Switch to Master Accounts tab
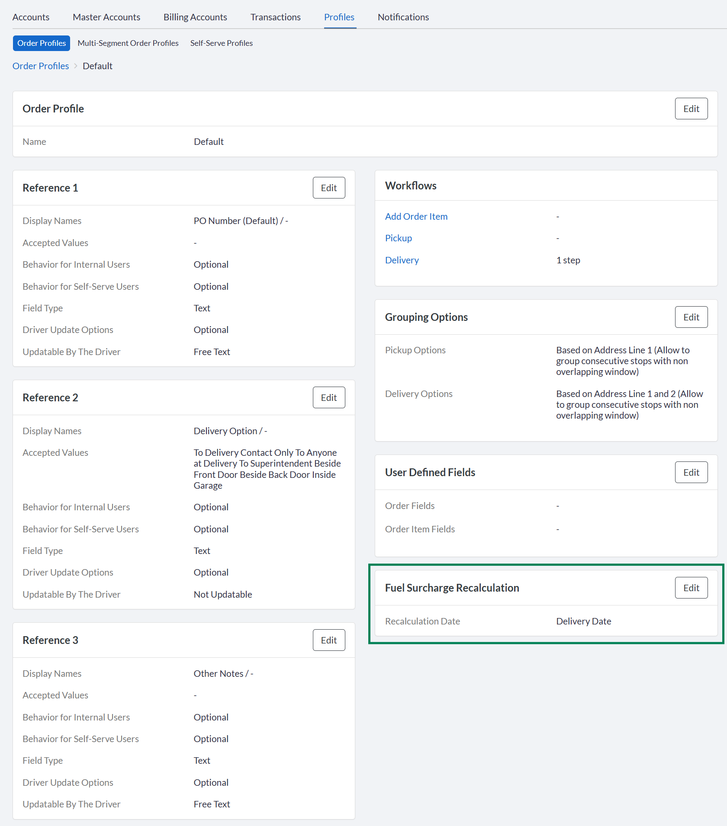Image resolution: width=727 pixels, height=826 pixels. coord(106,17)
